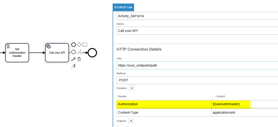
Task: Add a new output with the plus button
Action: point(131,121)
